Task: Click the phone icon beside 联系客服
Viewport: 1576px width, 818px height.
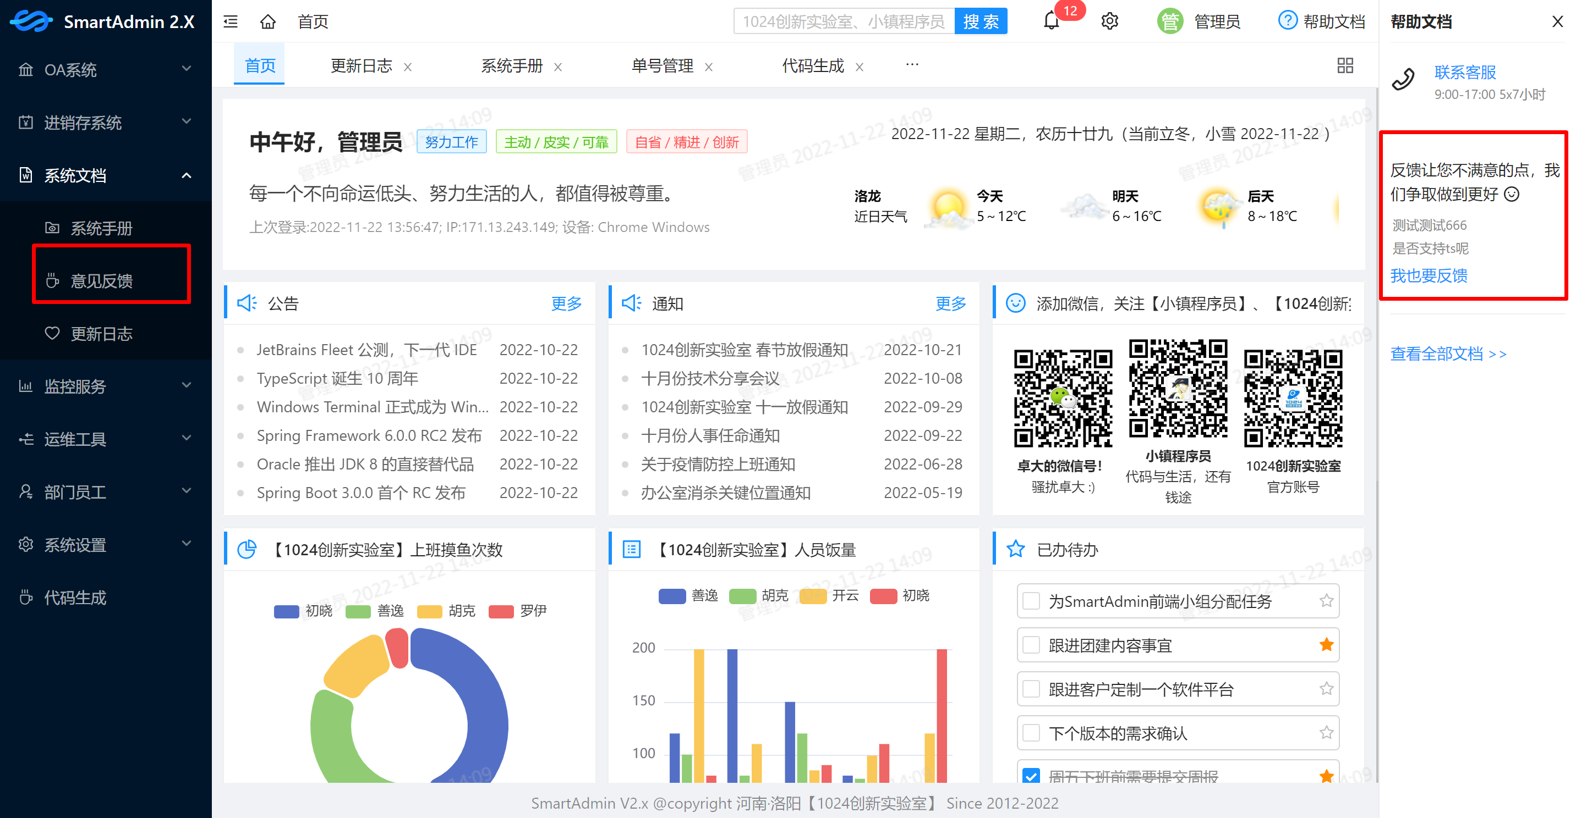Action: click(1403, 80)
